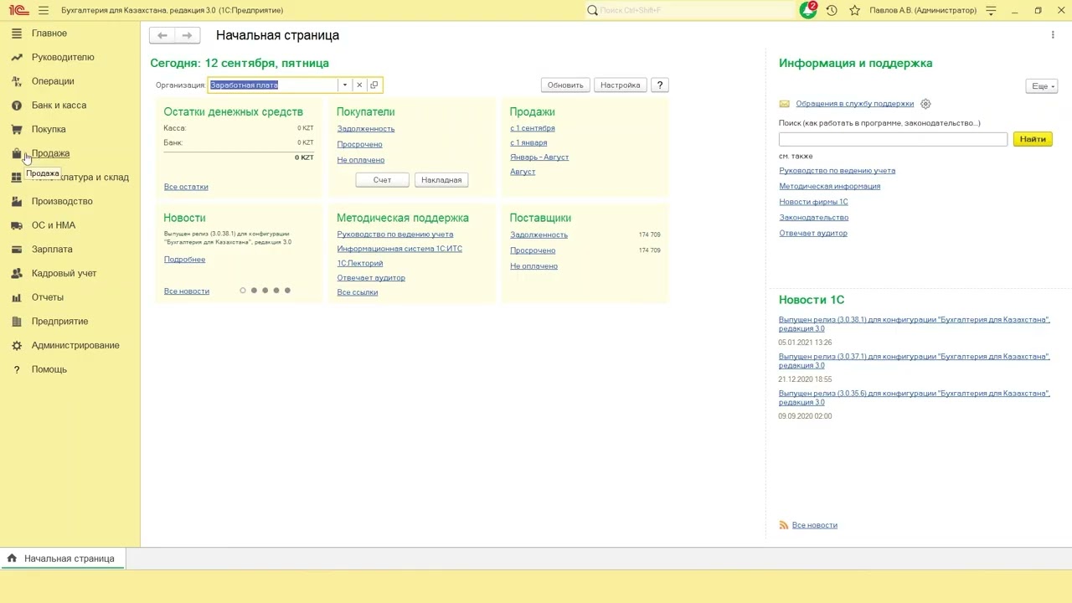Click the Покупка cart icon
Image resolution: width=1072 pixels, height=603 pixels.
coord(16,129)
